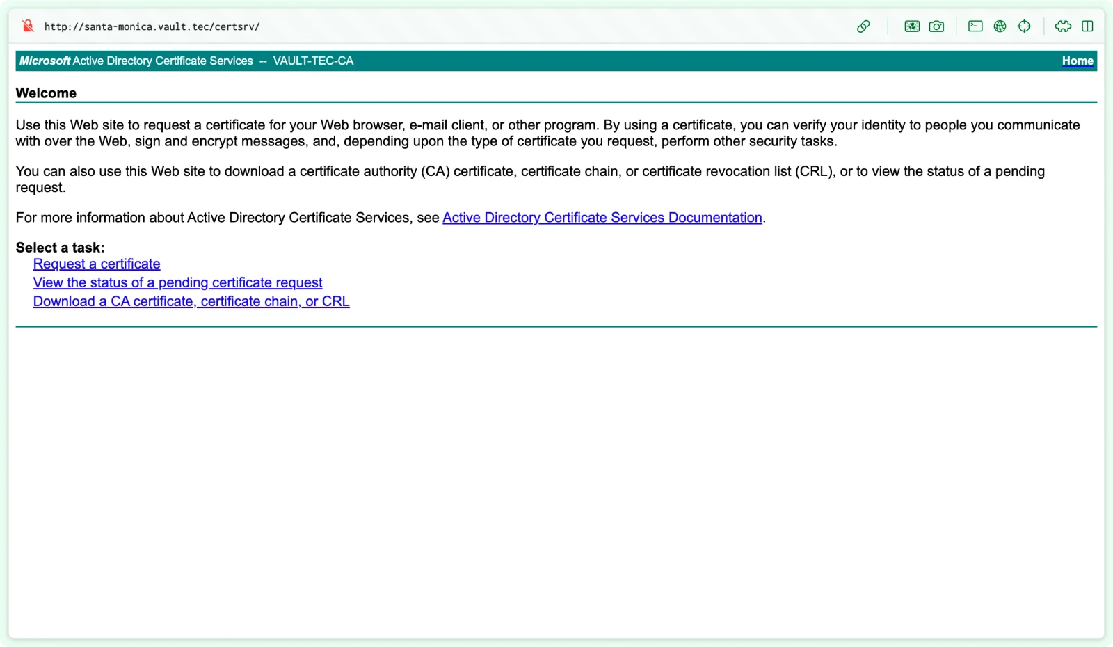Image resolution: width=1113 pixels, height=647 pixels.
Task: Click the Welcome heading text
Action: point(46,93)
